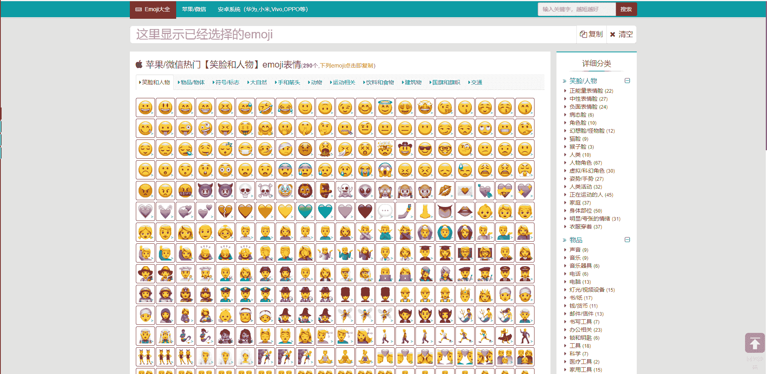767x374 pixels.
Task: Select the kiss mark lips emoji
Action: point(445,191)
